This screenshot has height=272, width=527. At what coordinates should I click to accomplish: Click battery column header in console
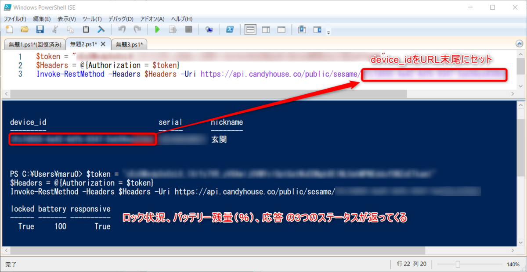[52, 209]
